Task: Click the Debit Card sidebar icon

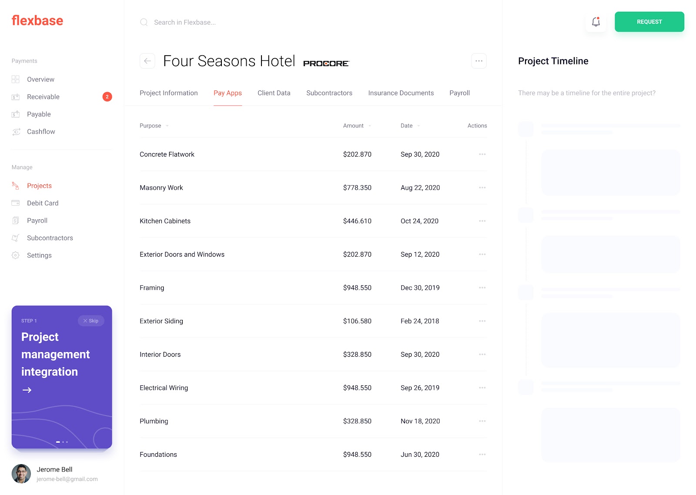Action: tap(16, 203)
